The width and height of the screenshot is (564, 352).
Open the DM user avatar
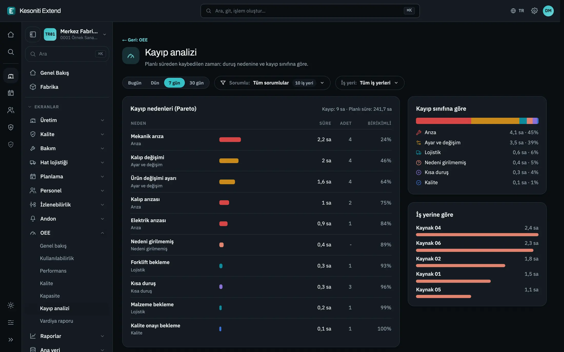[548, 11]
